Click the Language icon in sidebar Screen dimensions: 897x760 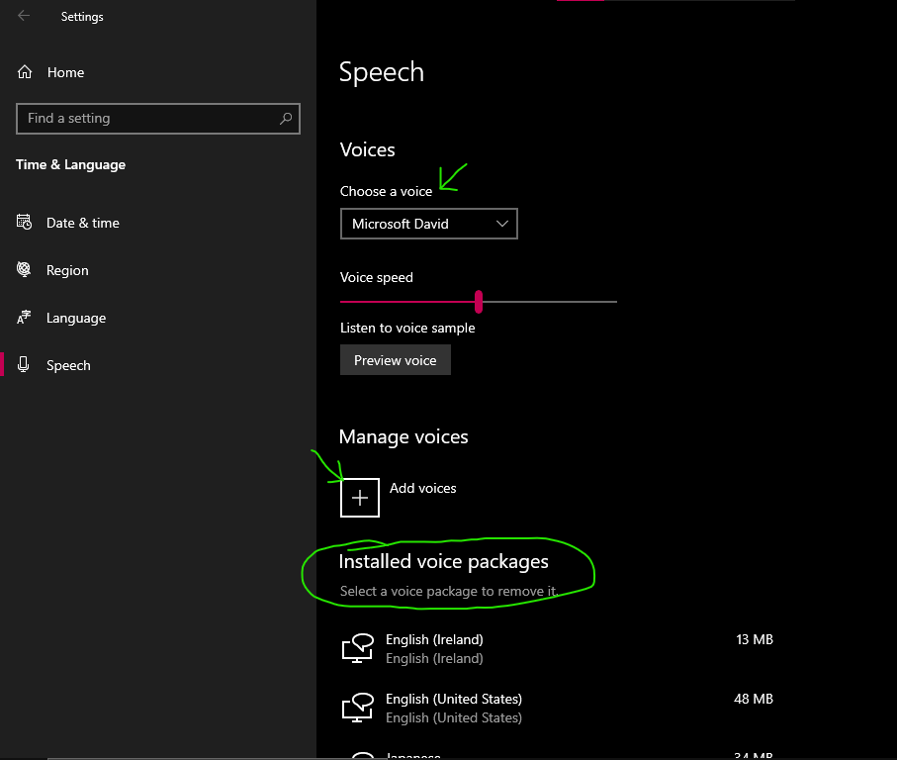click(25, 318)
